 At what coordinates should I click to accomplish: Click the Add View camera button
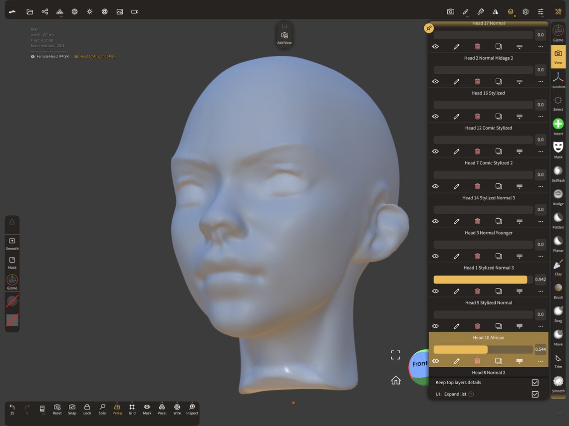click(x=284, y=35)
